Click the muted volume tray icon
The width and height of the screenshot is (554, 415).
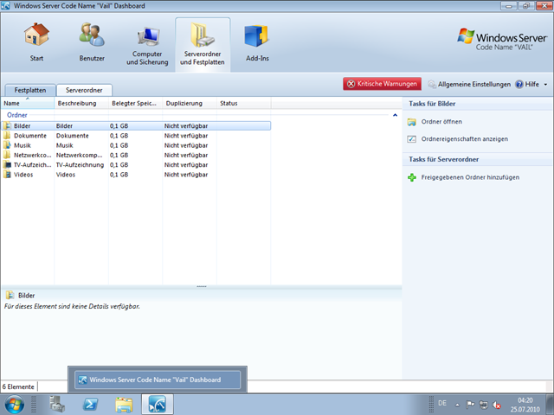point(497,405)
